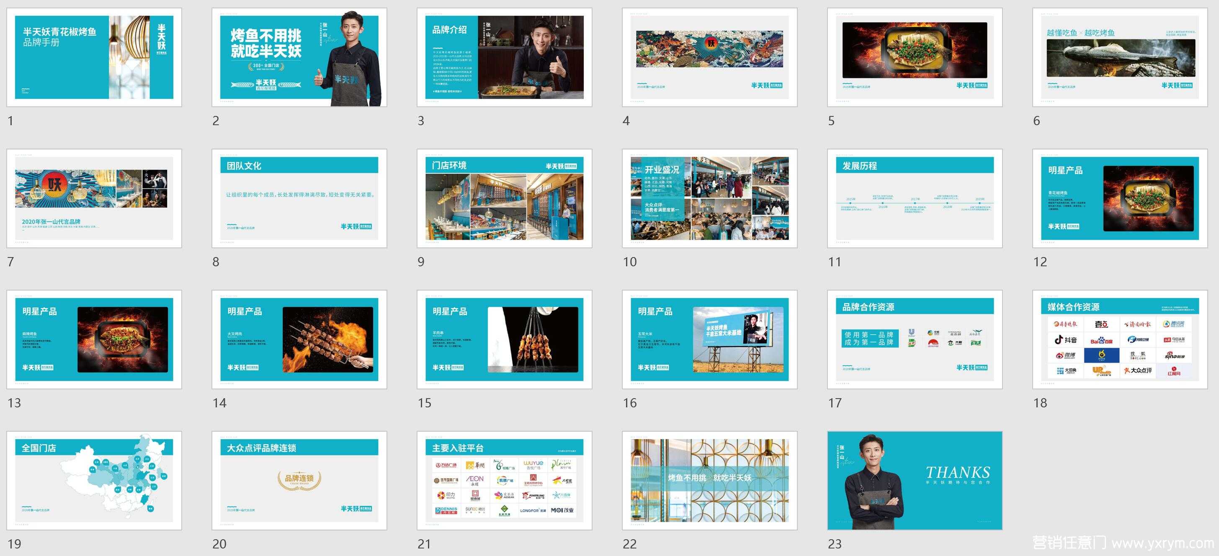Click slide number label 18

click(1040, 403)
